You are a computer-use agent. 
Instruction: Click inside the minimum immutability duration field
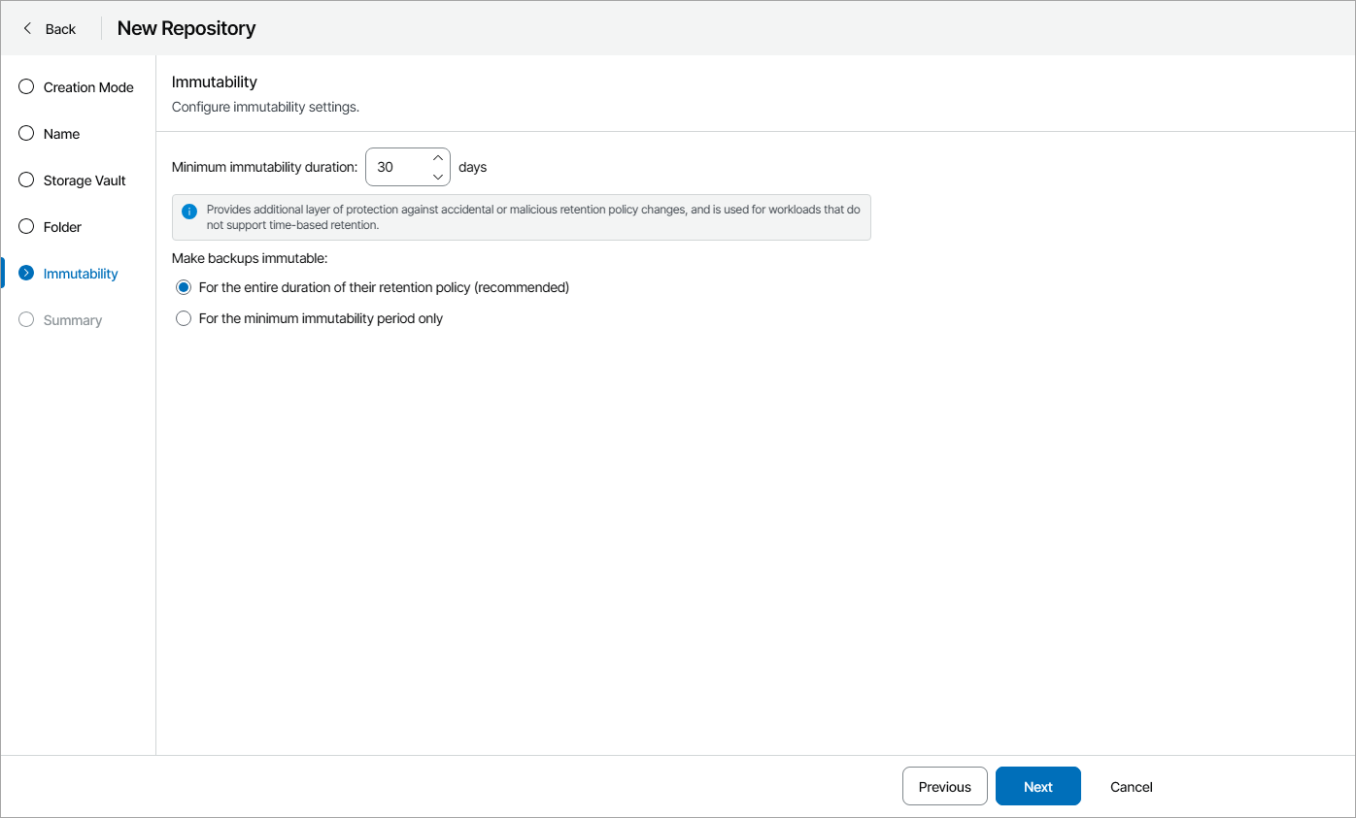coord(398,166)
